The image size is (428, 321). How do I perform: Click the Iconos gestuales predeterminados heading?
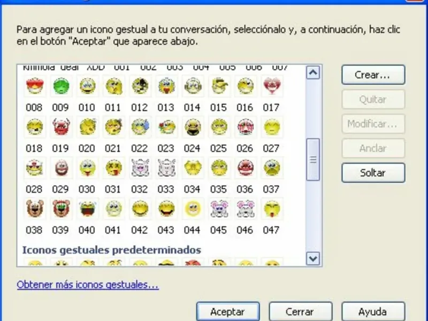112,250
